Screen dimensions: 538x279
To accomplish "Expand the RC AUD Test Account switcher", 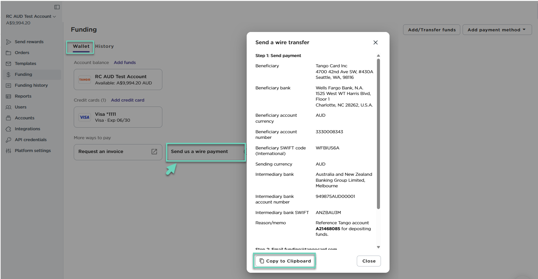I will click(x=31, y=16).
